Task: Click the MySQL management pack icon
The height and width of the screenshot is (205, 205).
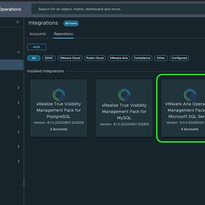Action: pos(124,95)
